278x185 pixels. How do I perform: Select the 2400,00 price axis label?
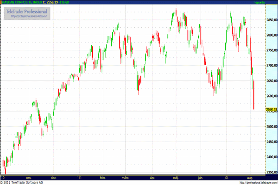(271, 157)
